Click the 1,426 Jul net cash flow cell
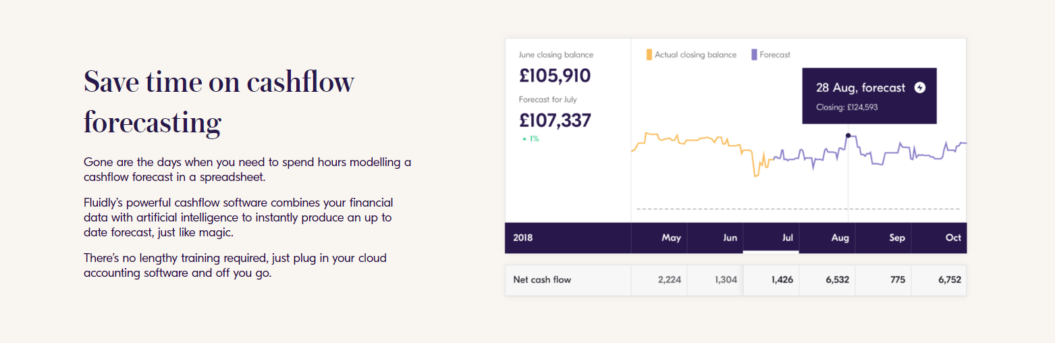The height and width of the screenshot is (343, 1055). (x=782, y=280)
